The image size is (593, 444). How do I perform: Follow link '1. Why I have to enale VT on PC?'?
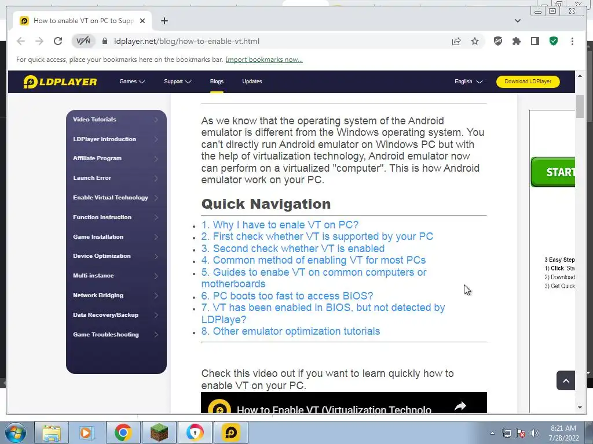pos(280,225)
